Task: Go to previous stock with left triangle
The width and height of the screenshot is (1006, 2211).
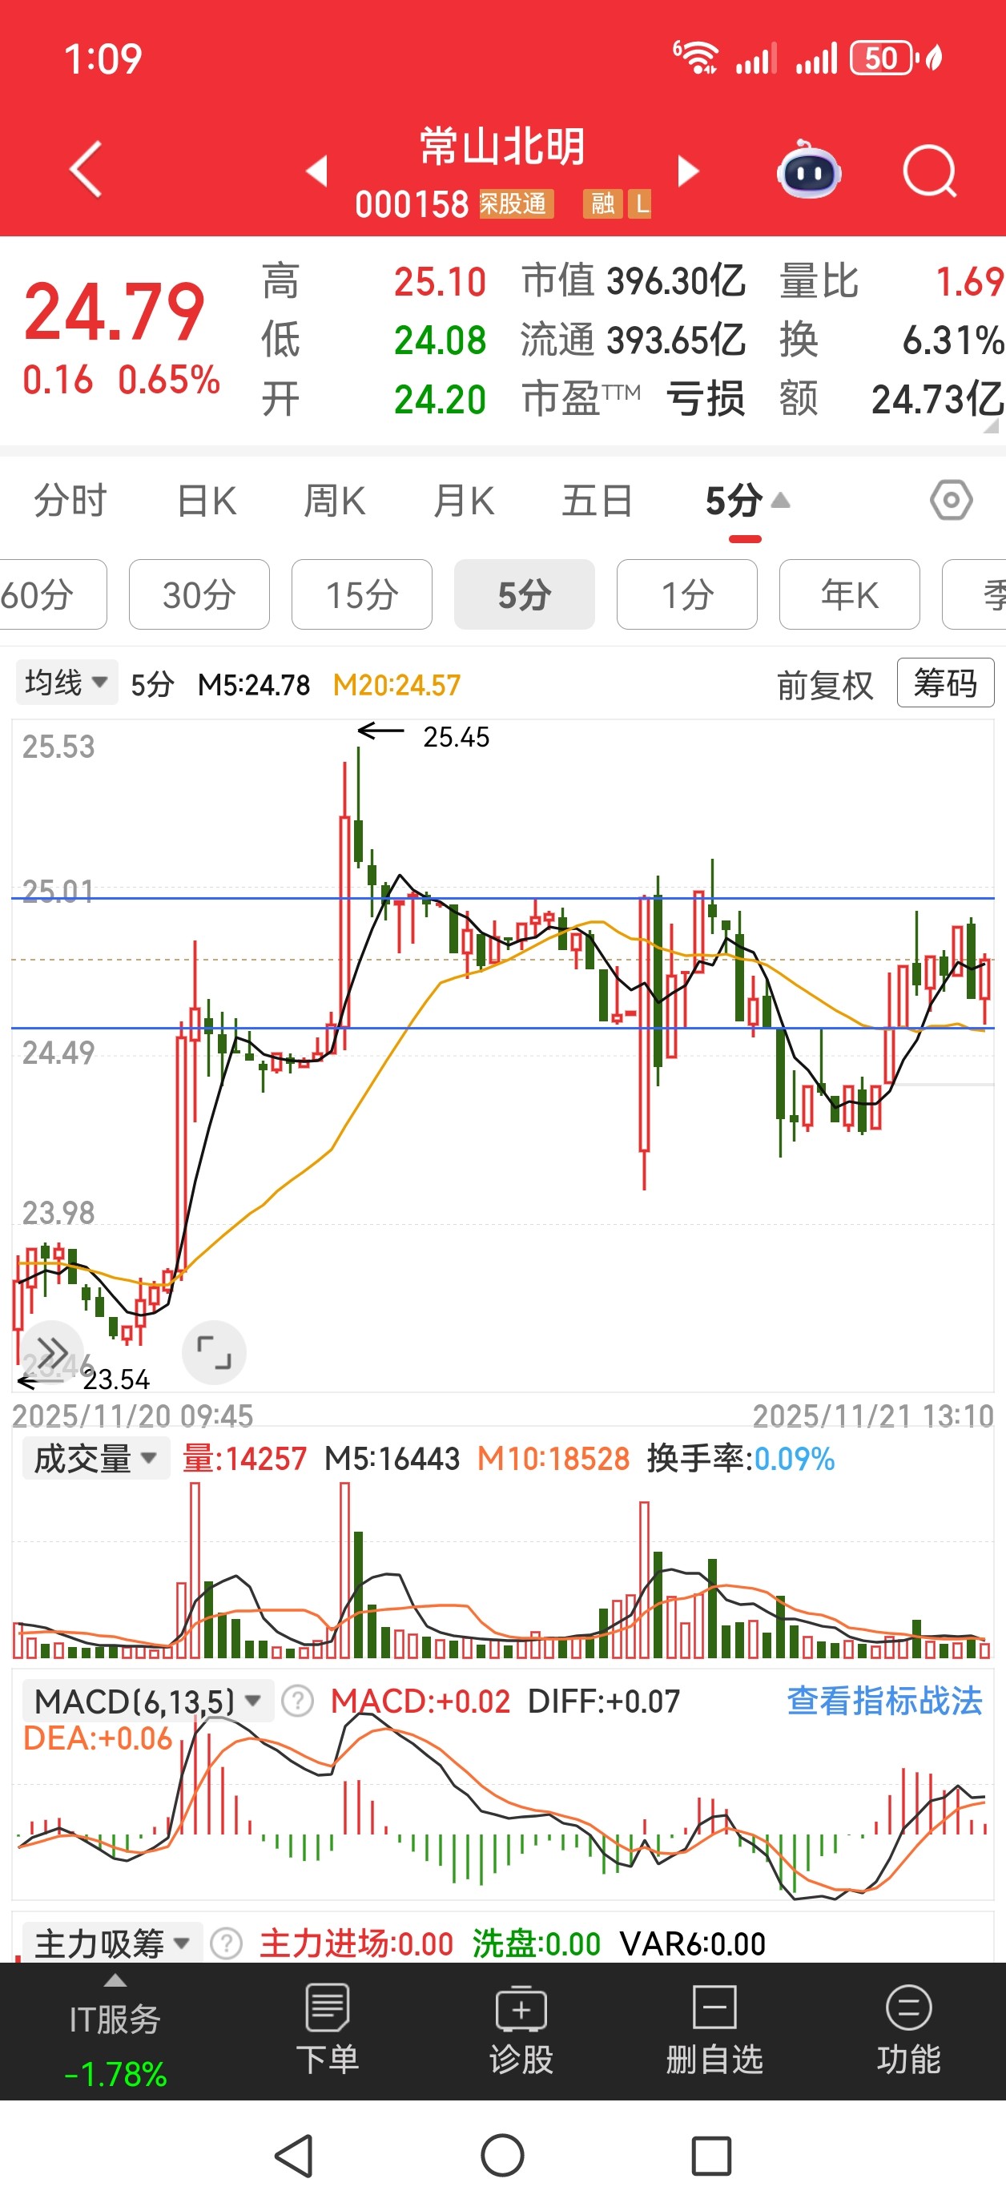Action: point(316,171)
